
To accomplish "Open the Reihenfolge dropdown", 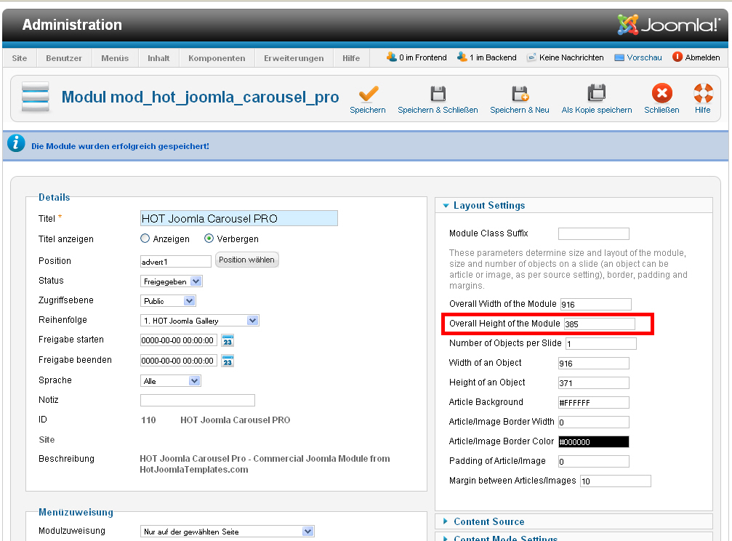I will coord(200,321).
